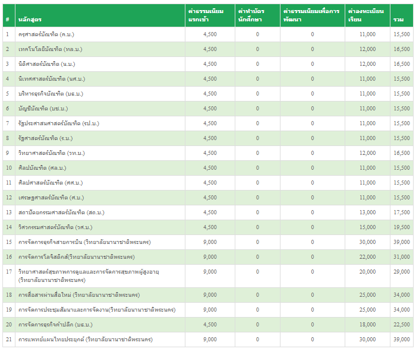Select the วิทยาศาสตร์สุขภาพการดูแล course name in row 17
This screenshot has width=416, height=352.
click(89, 276)
